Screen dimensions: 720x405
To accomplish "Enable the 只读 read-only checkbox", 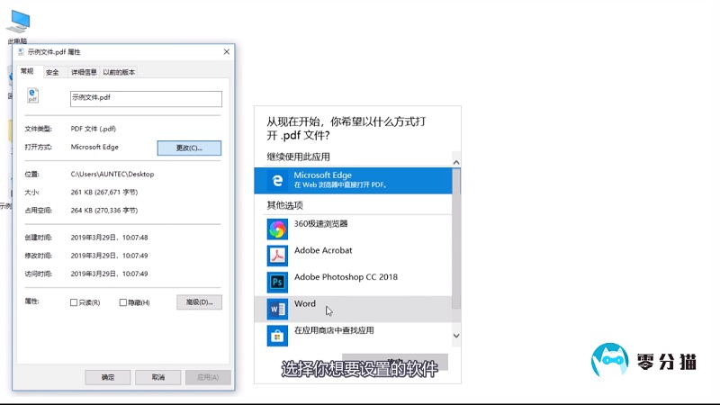I will [74, 302].
